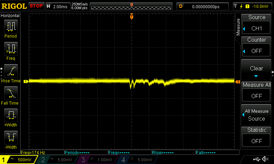
Task: Toggle Statistic OFF
Action: pyautogui.click(x=256, y=141)
